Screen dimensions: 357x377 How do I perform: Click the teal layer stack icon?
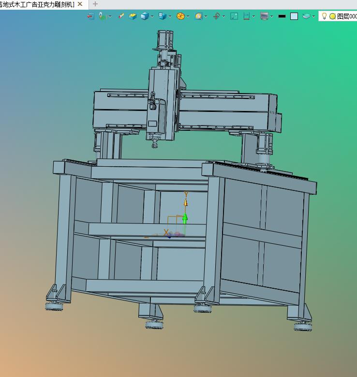(x=306, y=16)
